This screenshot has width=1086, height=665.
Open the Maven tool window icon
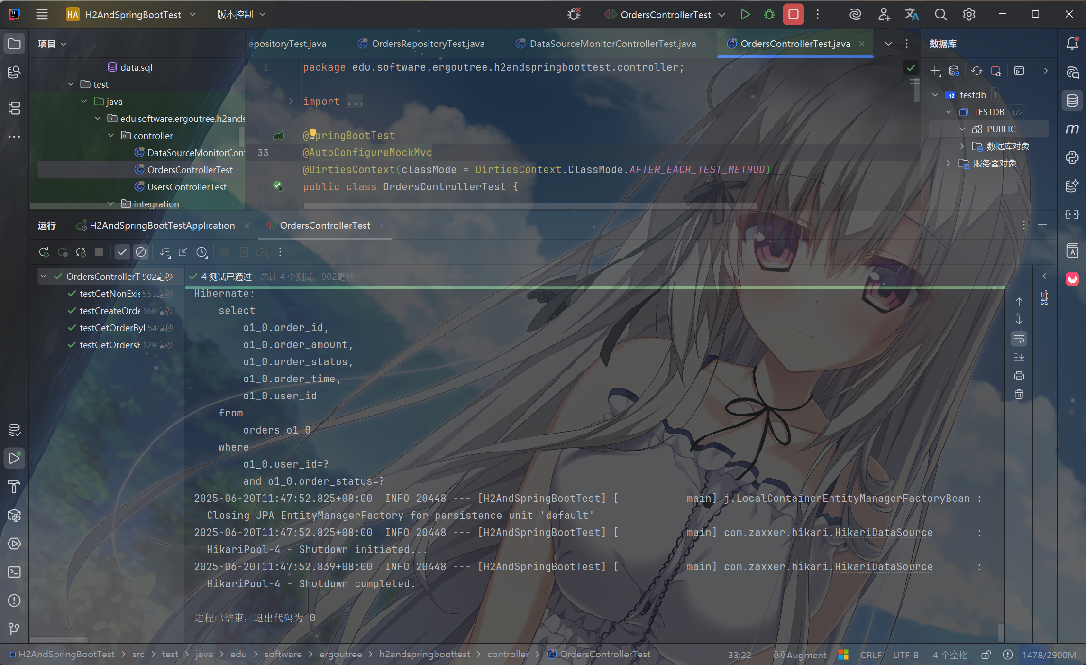click(x=1072, y=129)
